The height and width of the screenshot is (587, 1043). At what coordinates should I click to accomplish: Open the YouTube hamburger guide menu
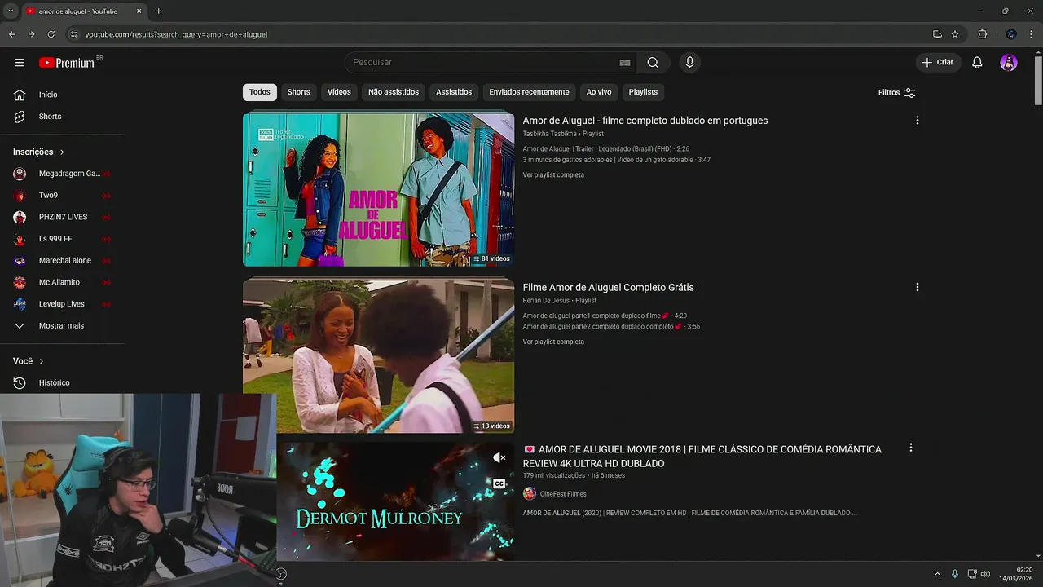click(x=20, y=63)
